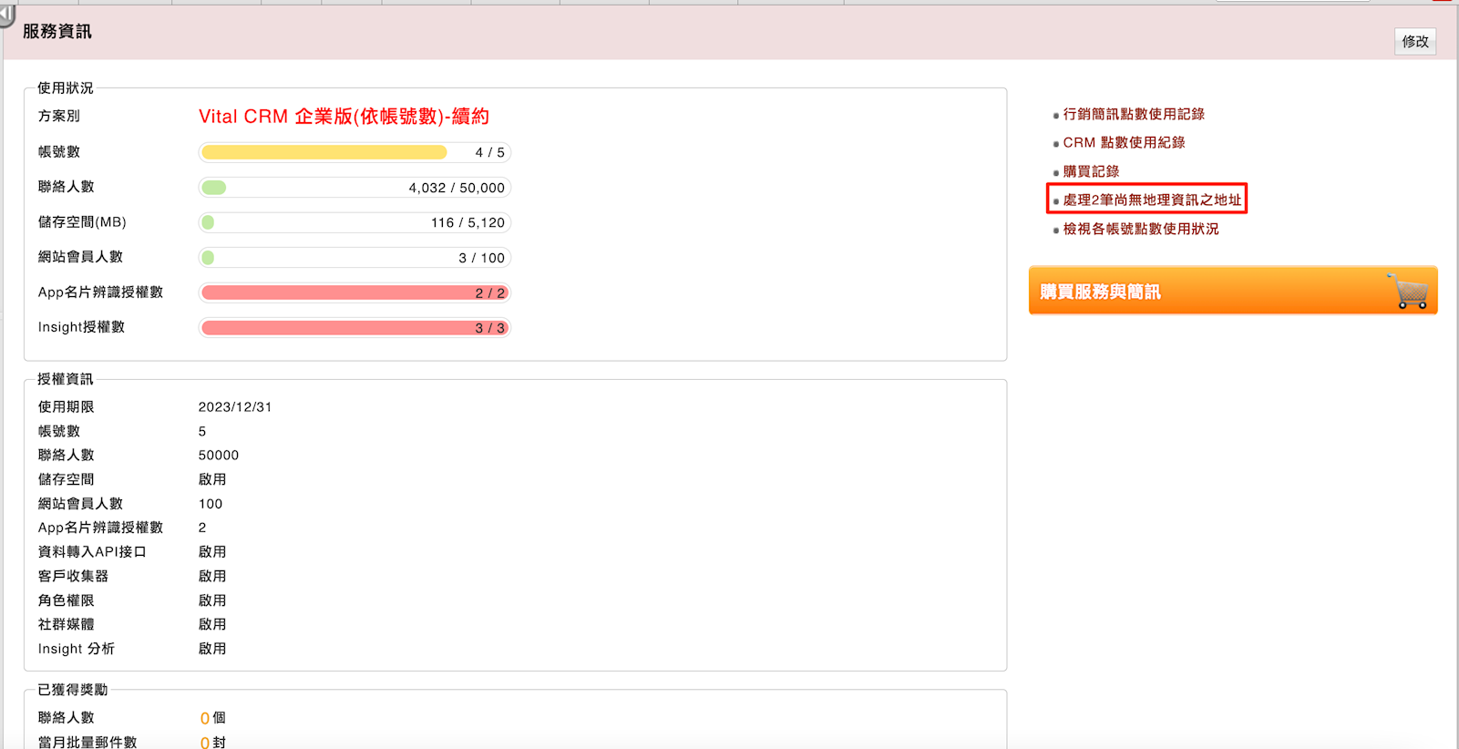Open 檢視各帳號點數使用狀況 link
This screenshot has height=749, width=1459.
[x=1141, y=229]
